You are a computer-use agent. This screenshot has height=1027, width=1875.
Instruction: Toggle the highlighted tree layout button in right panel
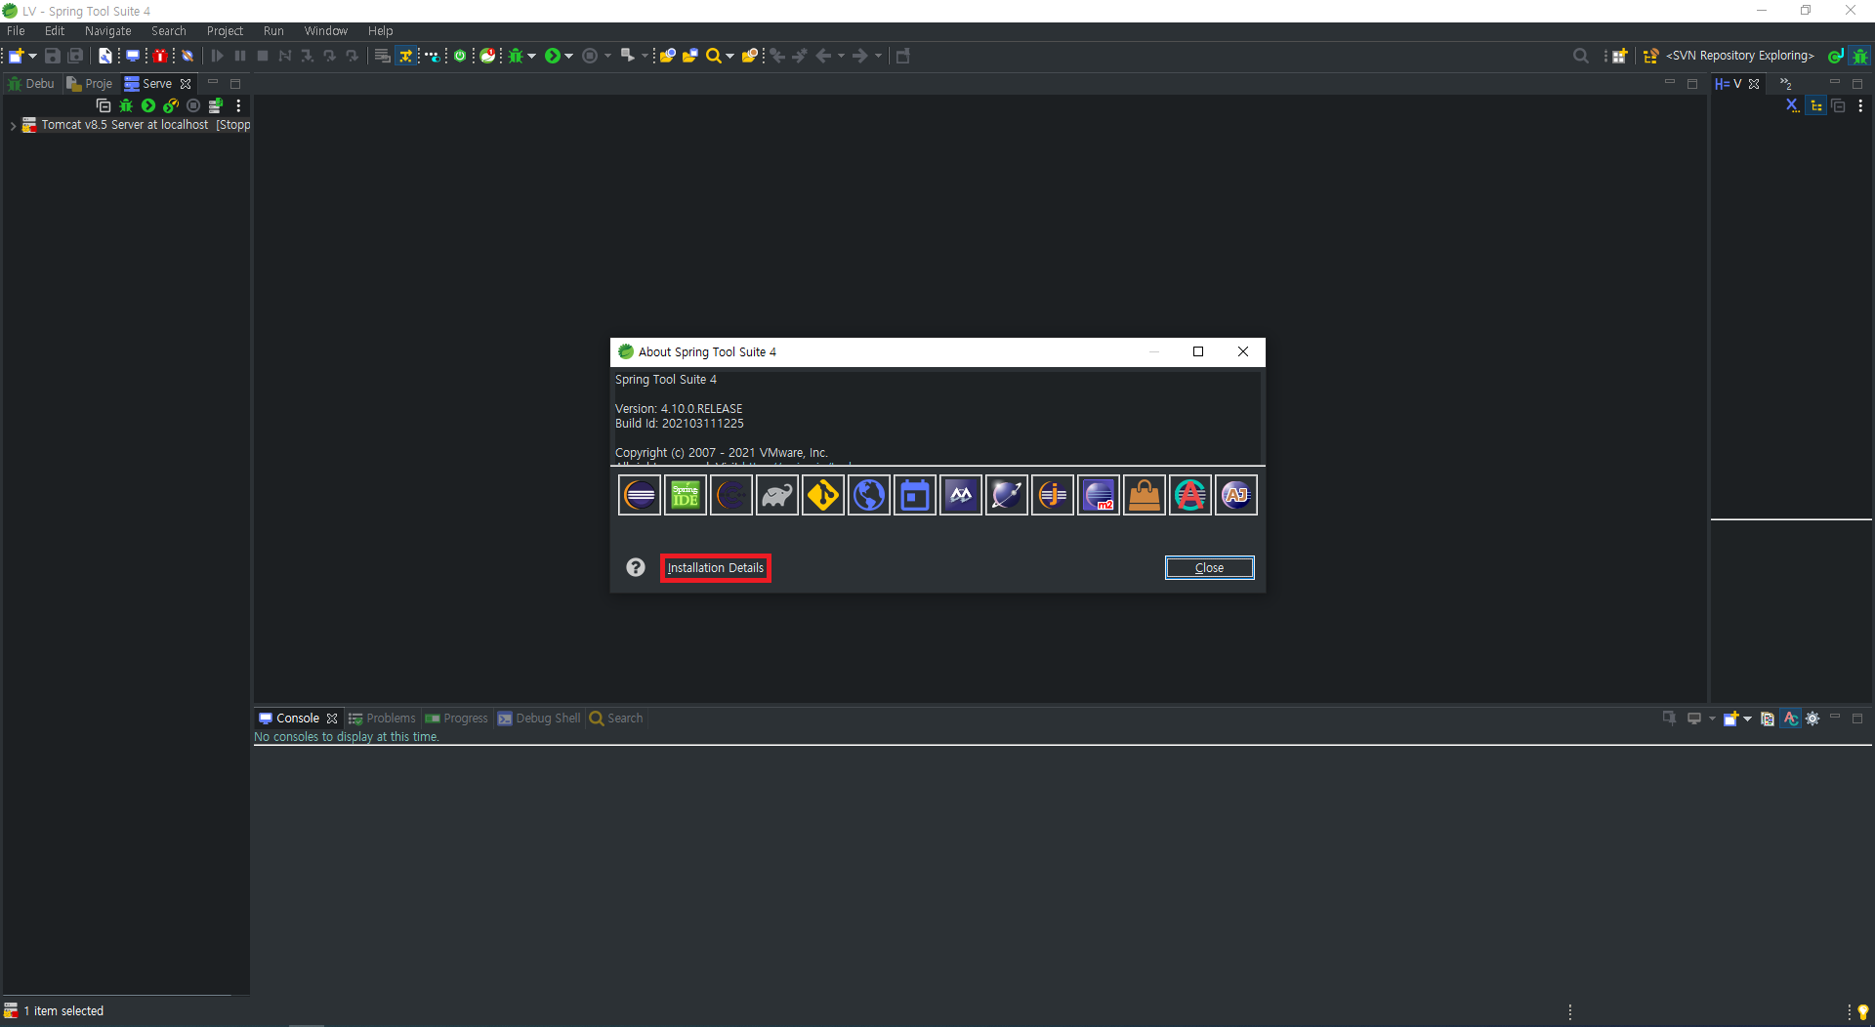click(x=1816, y=105)
